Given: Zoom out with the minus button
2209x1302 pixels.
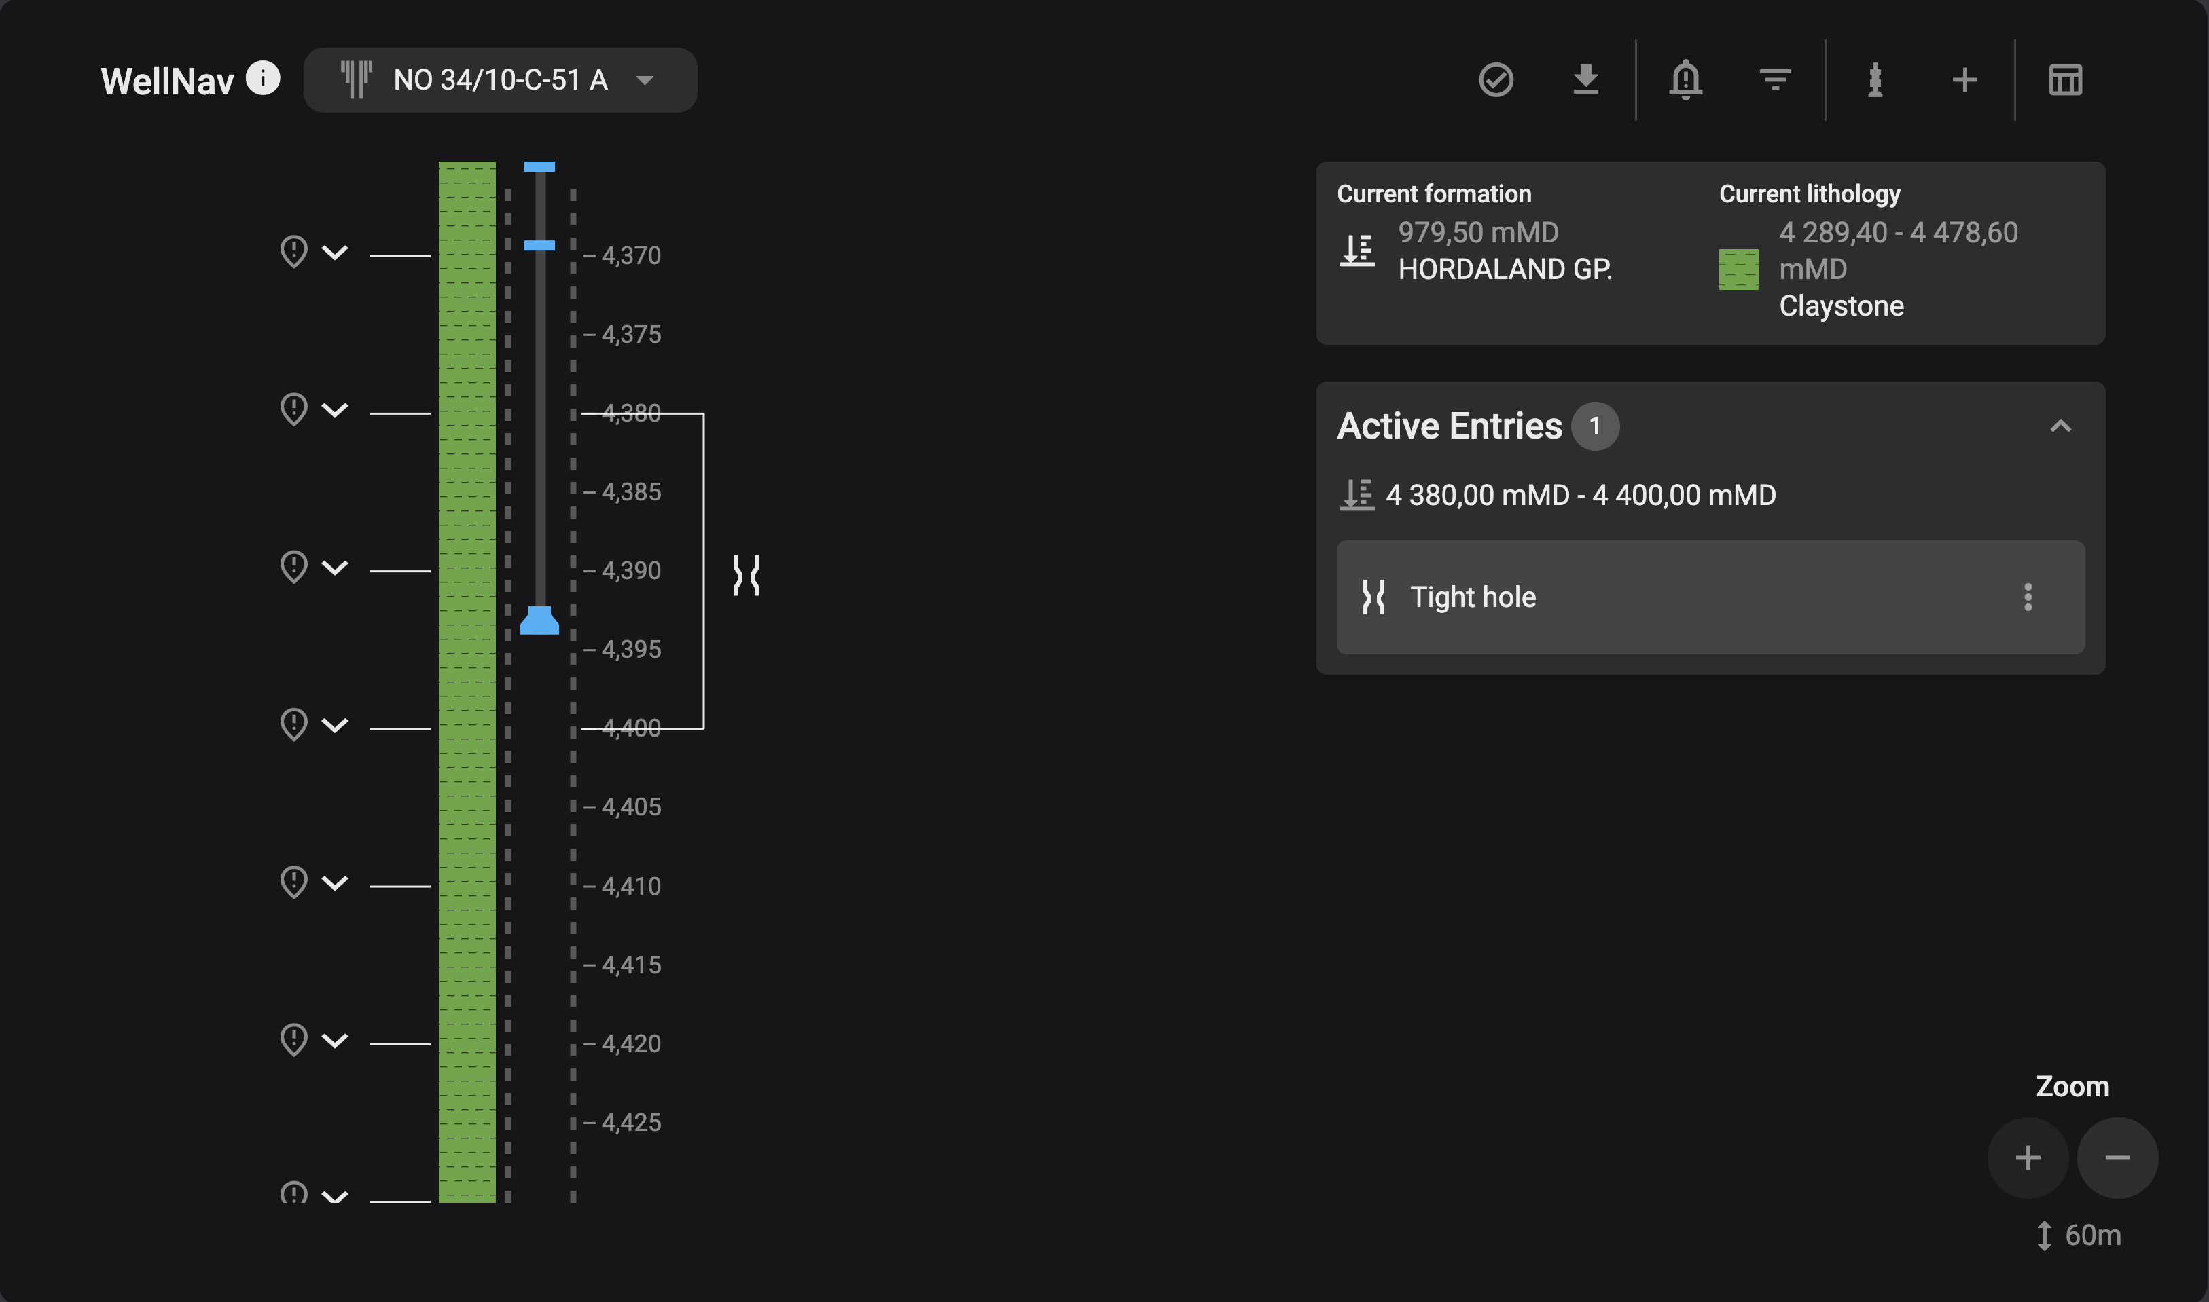Looking at the screenshot, I should 2117,1157.
